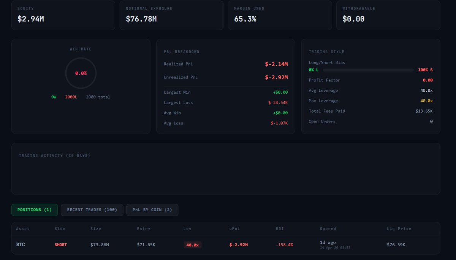The image size is (456, 260).
Task: Click the $73.86M position size cell
Action: coord(100,245)
